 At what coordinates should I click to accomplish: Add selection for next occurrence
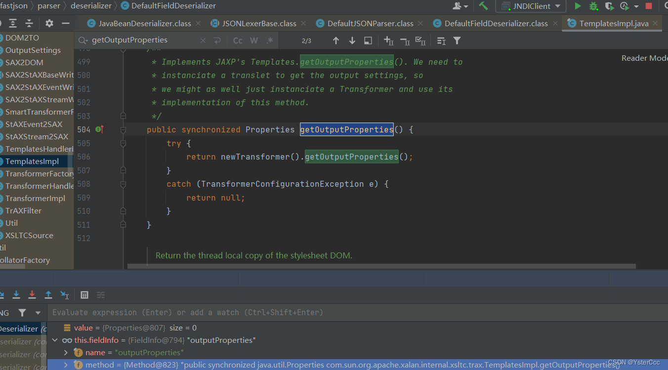(x=389, y=41)
